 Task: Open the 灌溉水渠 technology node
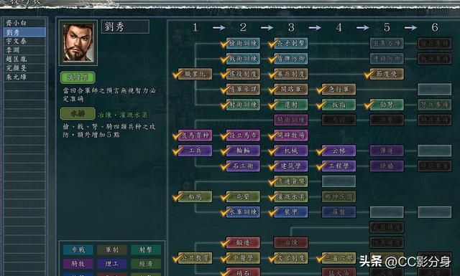291,196
